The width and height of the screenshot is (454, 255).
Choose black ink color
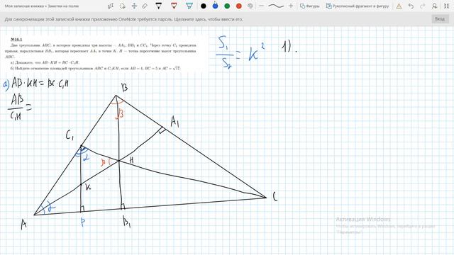(204, 6)
